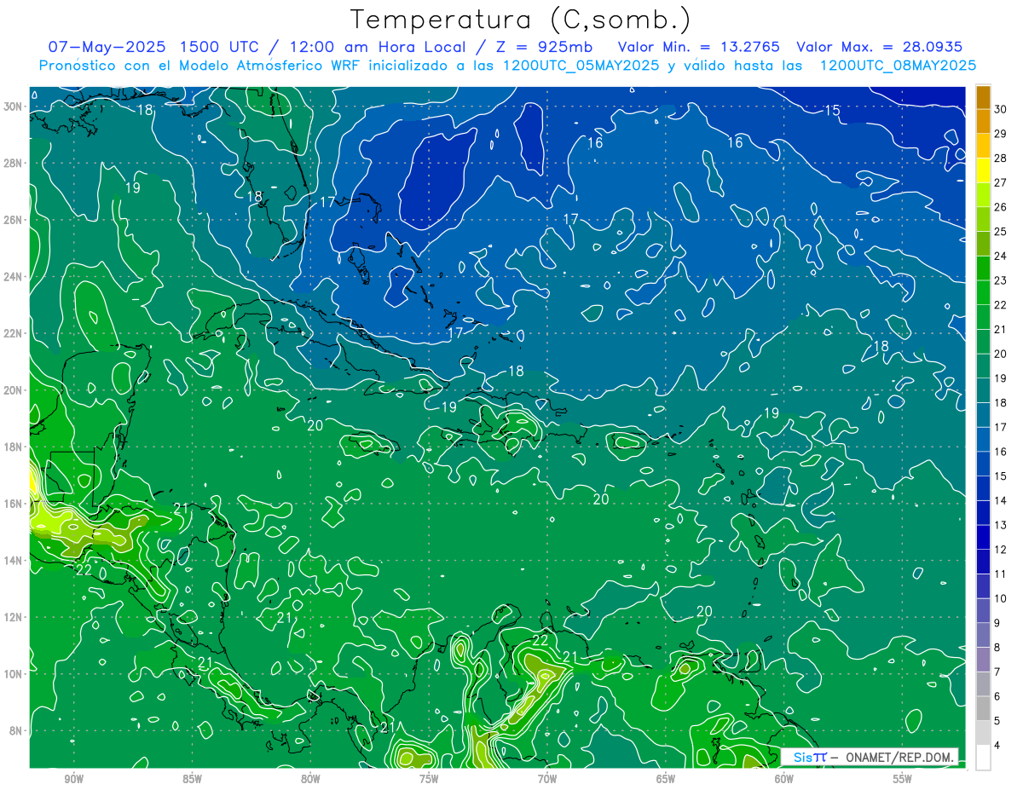The width and height of the screenshot is (1023, 790).
Task: Click the '26N' latitude label
Action: click(x=12, y=220)
